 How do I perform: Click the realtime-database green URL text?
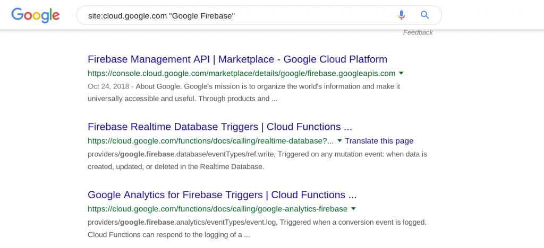click(x=210, y=141)
